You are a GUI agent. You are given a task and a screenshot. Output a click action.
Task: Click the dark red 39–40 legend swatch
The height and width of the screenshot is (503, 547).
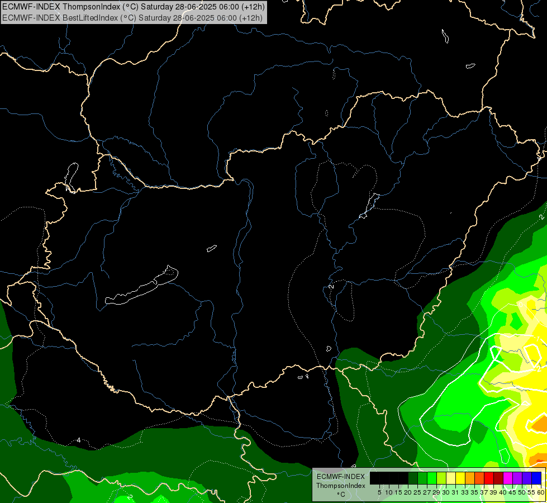click(498, 478)
